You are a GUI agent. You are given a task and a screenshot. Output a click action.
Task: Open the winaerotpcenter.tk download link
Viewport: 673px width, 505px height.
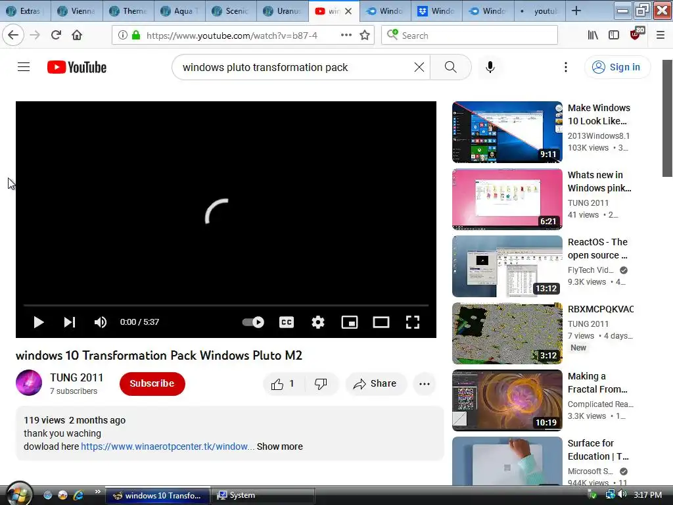point(168,446)
